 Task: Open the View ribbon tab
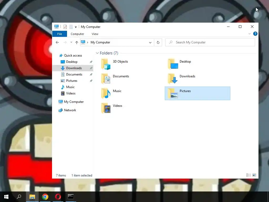coord(95,34)
